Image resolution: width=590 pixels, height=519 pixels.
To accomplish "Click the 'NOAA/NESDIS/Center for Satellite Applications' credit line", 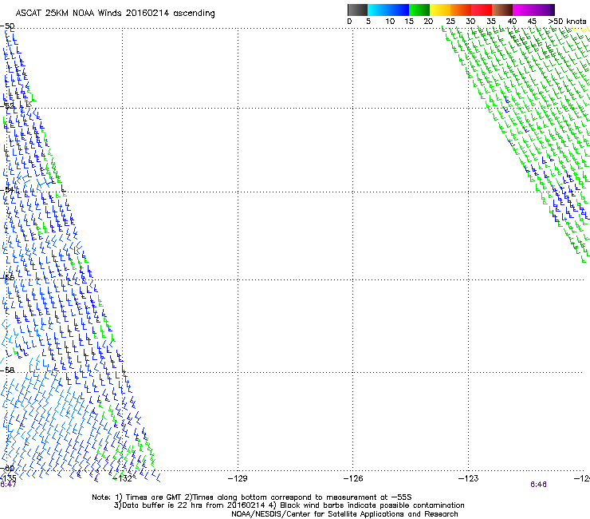I will (x=344, y=514).
